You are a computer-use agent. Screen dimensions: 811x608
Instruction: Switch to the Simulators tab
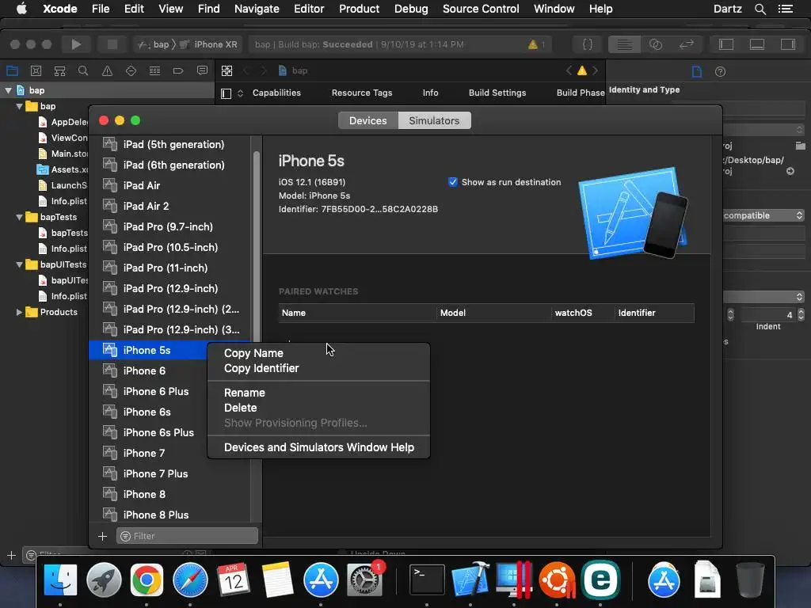click(434, 120)
